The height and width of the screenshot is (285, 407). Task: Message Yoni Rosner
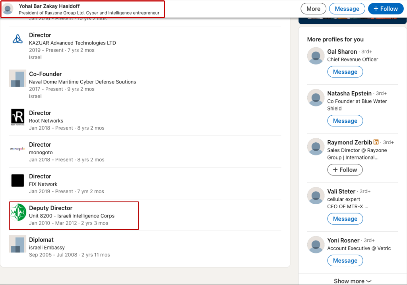click(x=345, y=261)
